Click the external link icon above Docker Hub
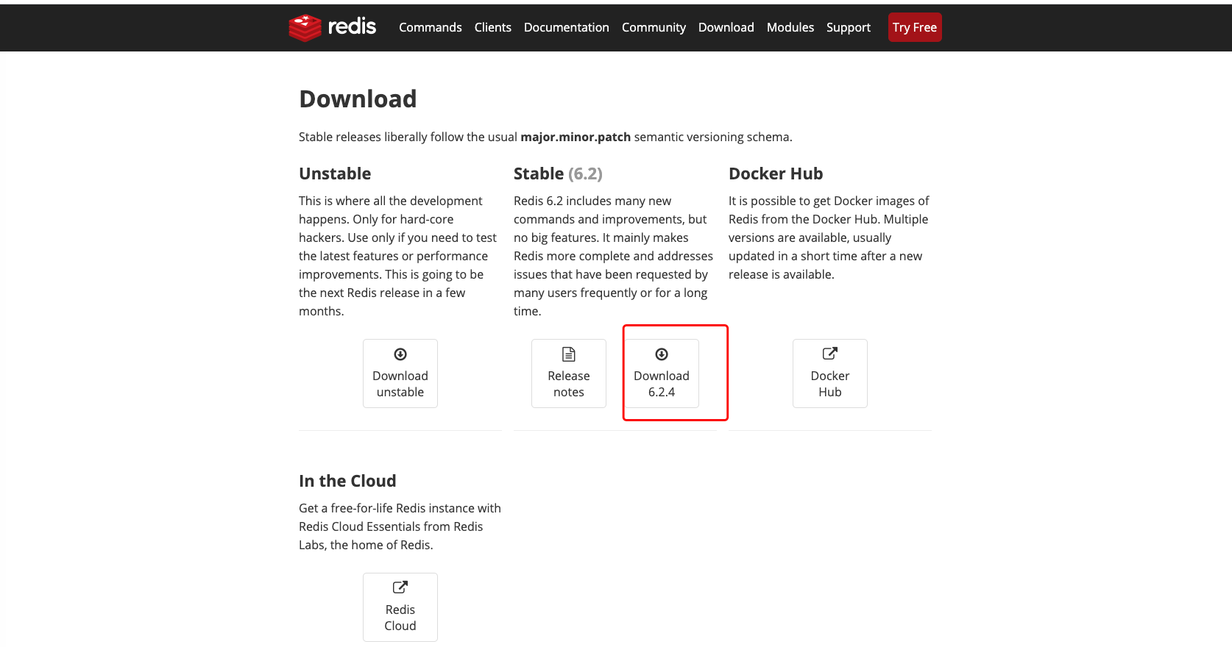This screenshot has width=1232, height=647. 830,354
